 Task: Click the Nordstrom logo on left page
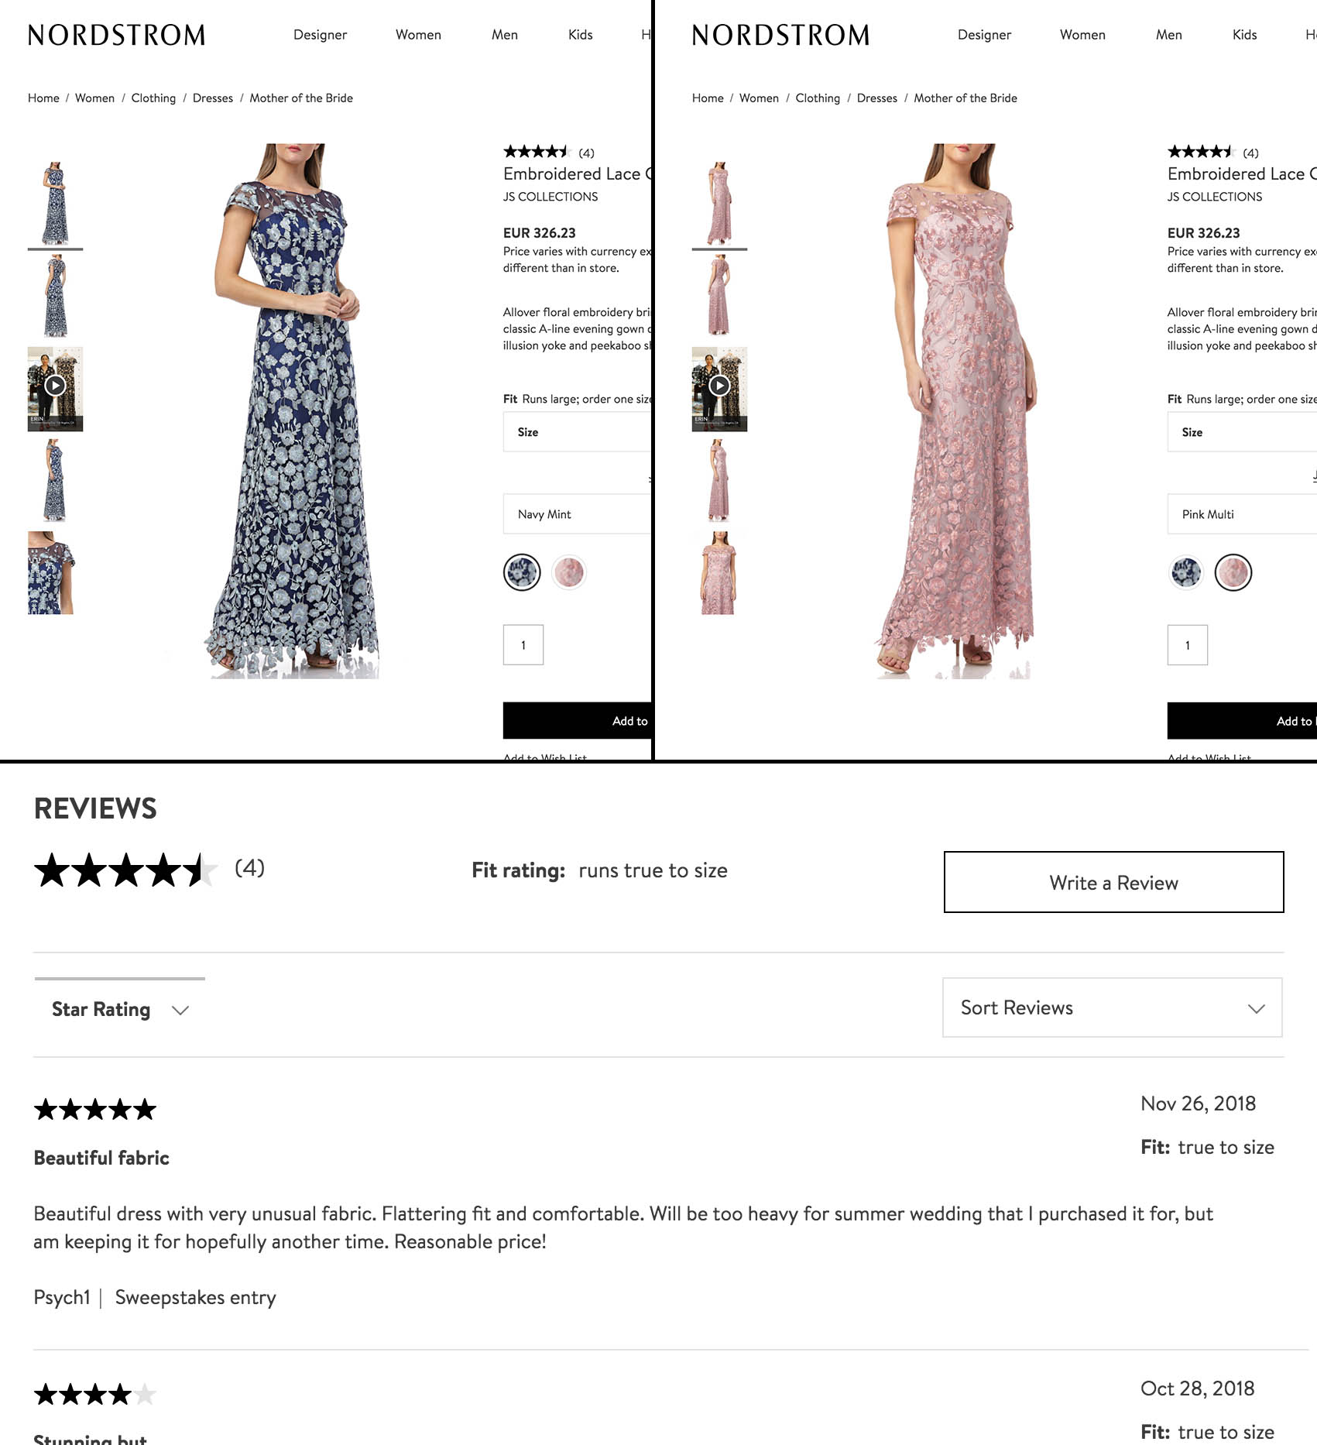[116, 35]
